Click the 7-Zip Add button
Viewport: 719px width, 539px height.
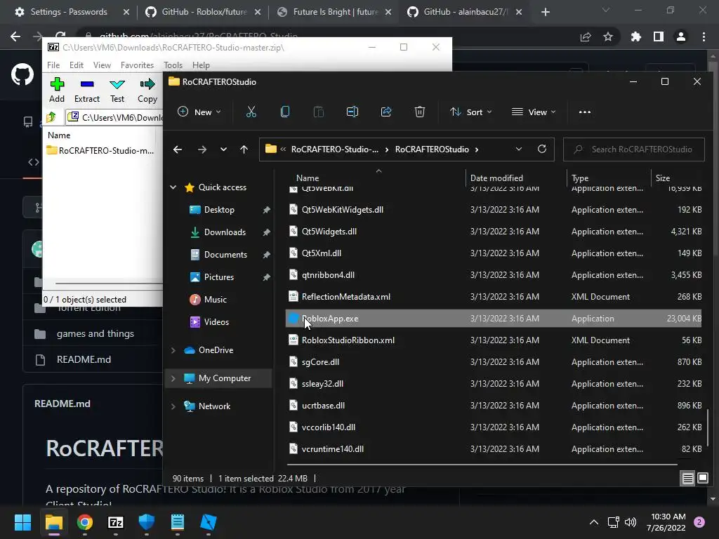pyautogui.click(x=57, y=91)
